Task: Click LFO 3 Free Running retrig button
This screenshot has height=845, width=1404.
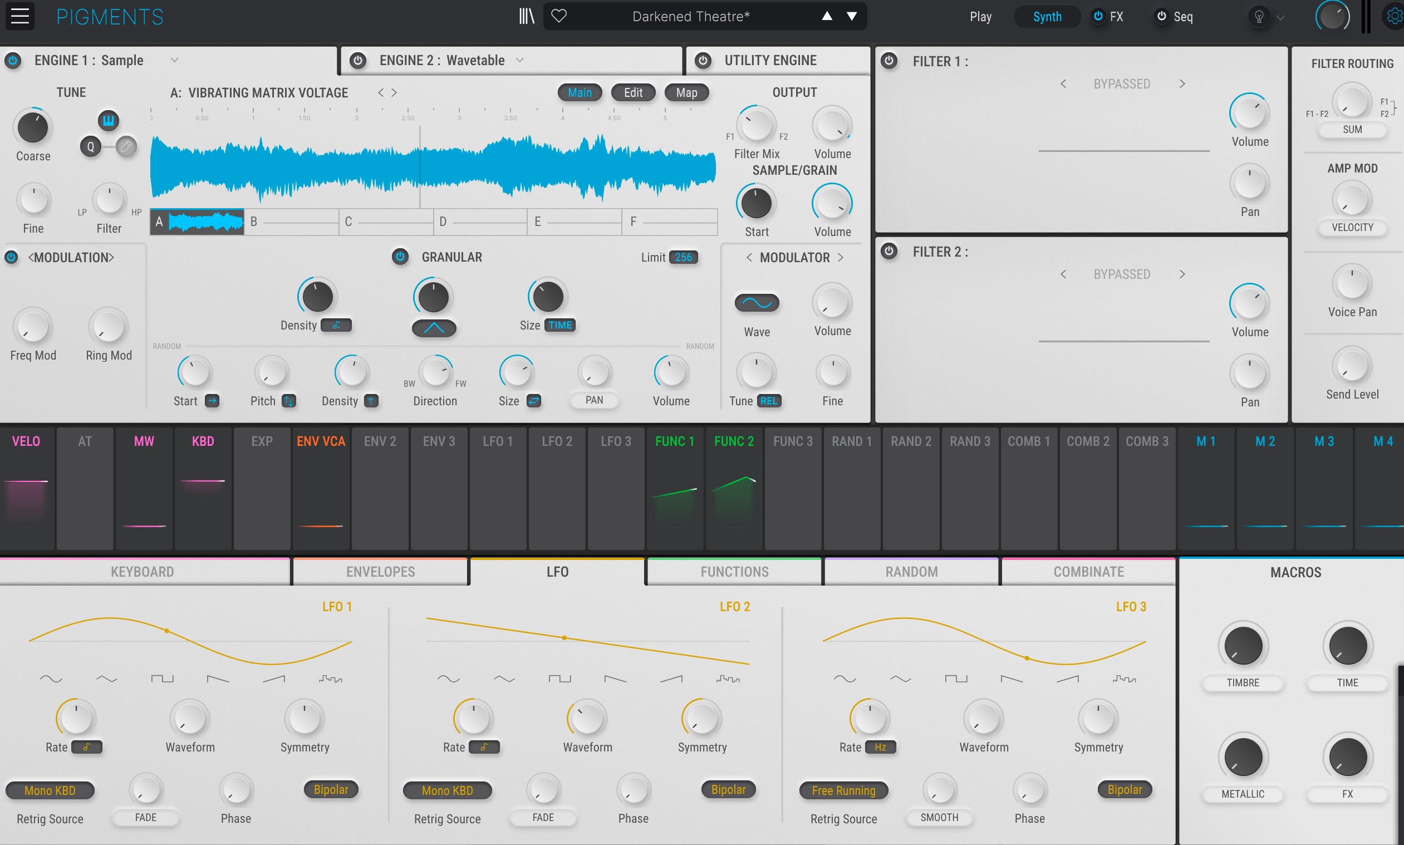Action: (843, 790)
